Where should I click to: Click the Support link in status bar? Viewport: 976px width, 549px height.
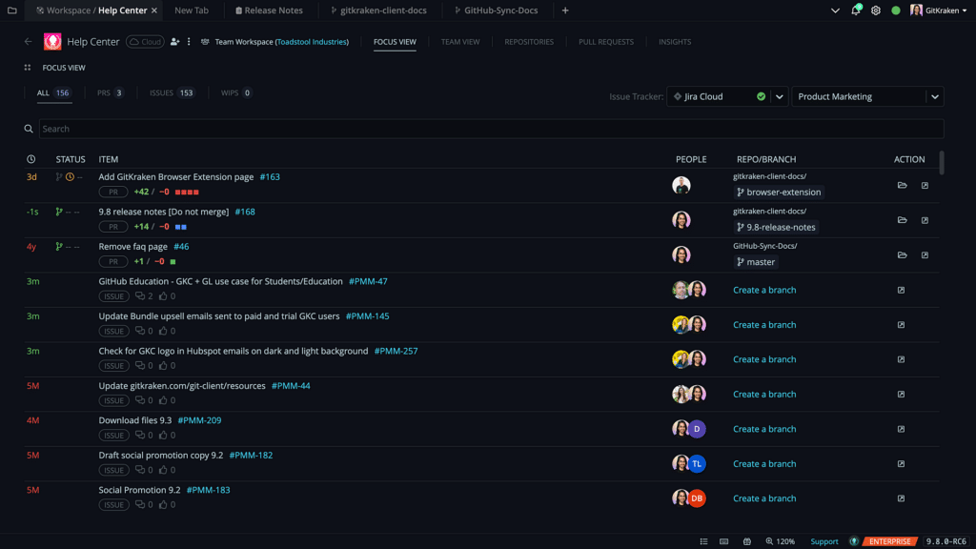click(x=824, y=541)
